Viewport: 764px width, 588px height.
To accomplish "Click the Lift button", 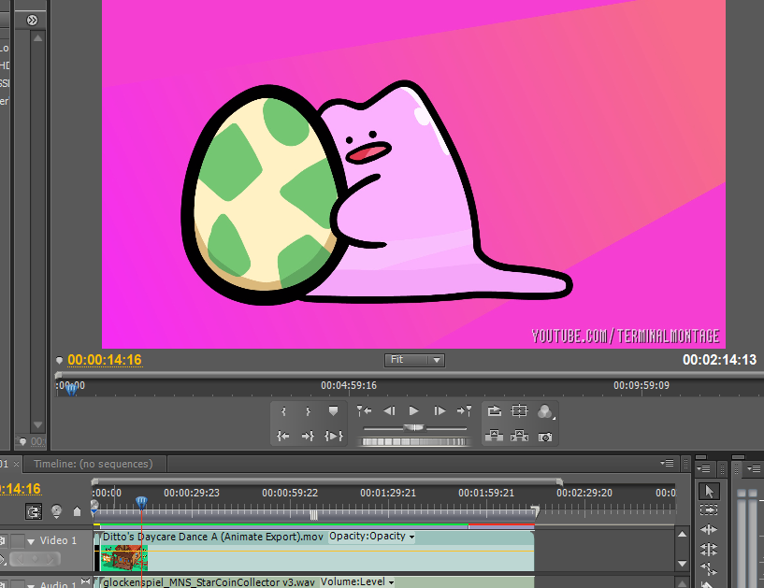I will point(494,436).
